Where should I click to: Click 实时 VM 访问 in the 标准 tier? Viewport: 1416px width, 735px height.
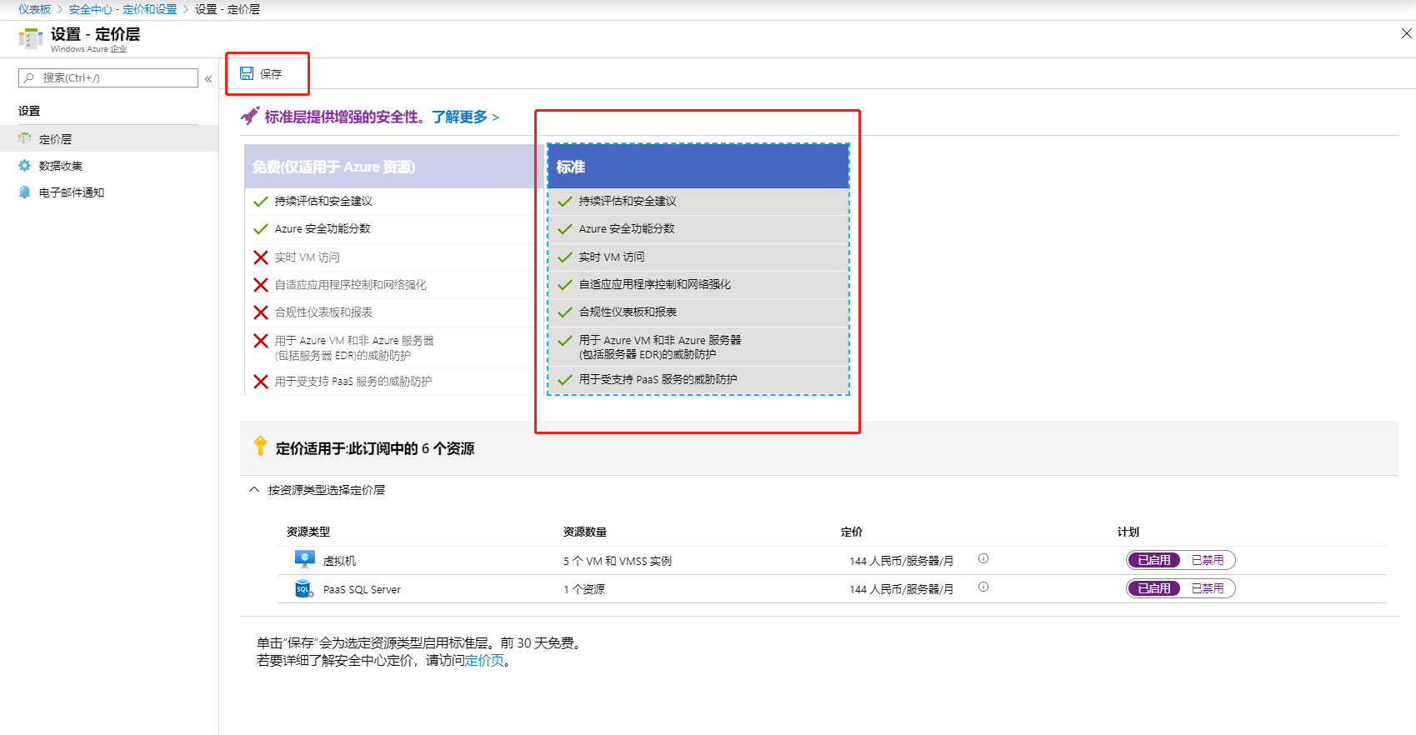click(612, 257)
